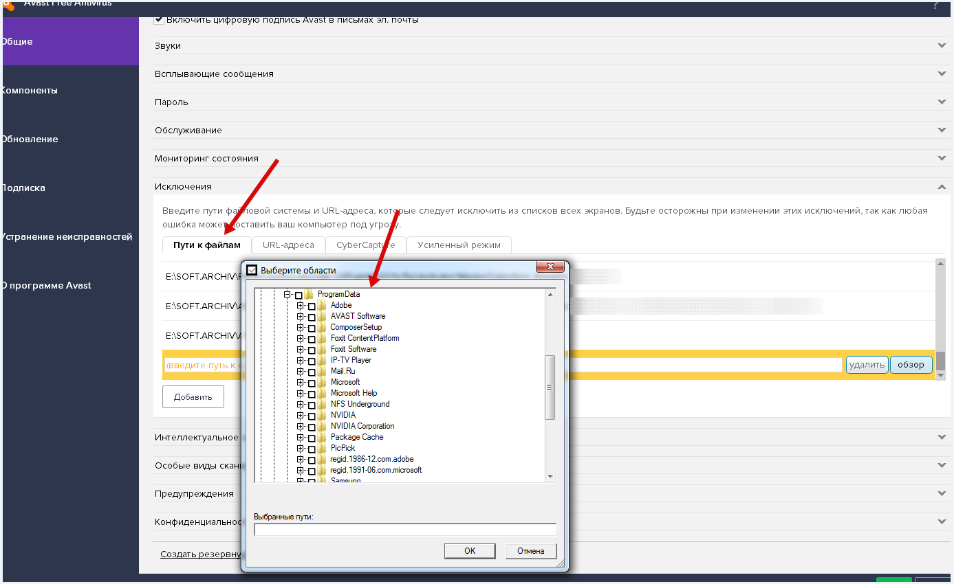Image resolution: width=954 pixels, height=584 pixels.
Task: Select the Microsoft folder label
Action: tap(345, 382)
